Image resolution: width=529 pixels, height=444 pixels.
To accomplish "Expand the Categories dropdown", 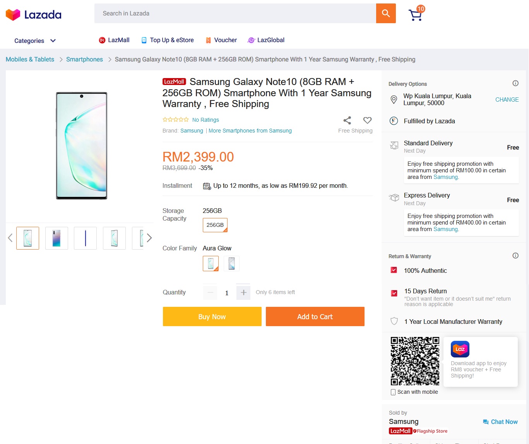I will pos(35,41).
